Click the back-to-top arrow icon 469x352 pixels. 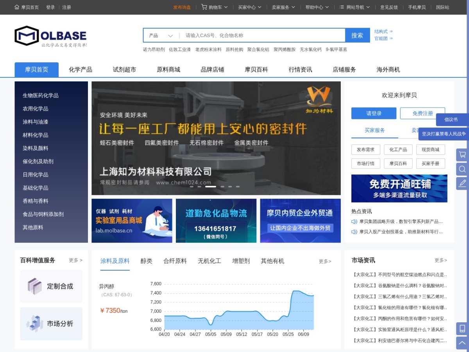(462, 343)
